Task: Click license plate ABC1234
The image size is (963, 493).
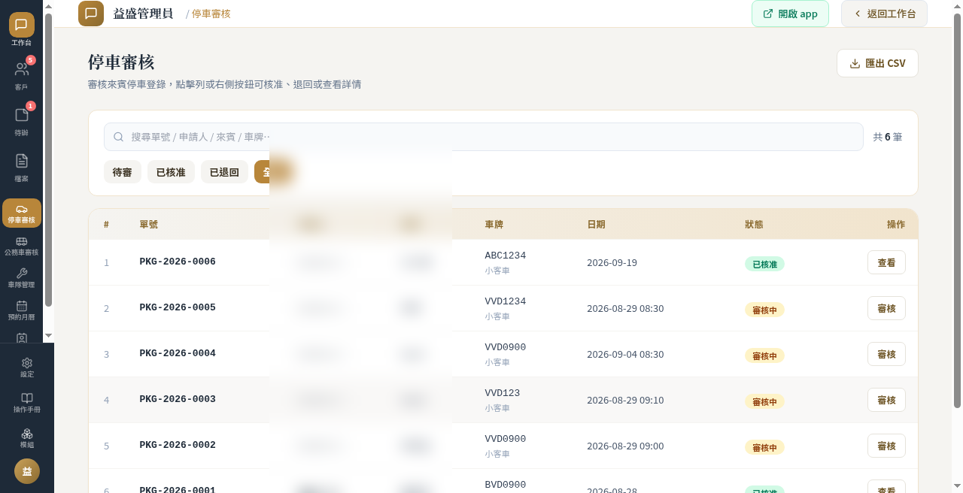Action: click(x=506, y=256)
